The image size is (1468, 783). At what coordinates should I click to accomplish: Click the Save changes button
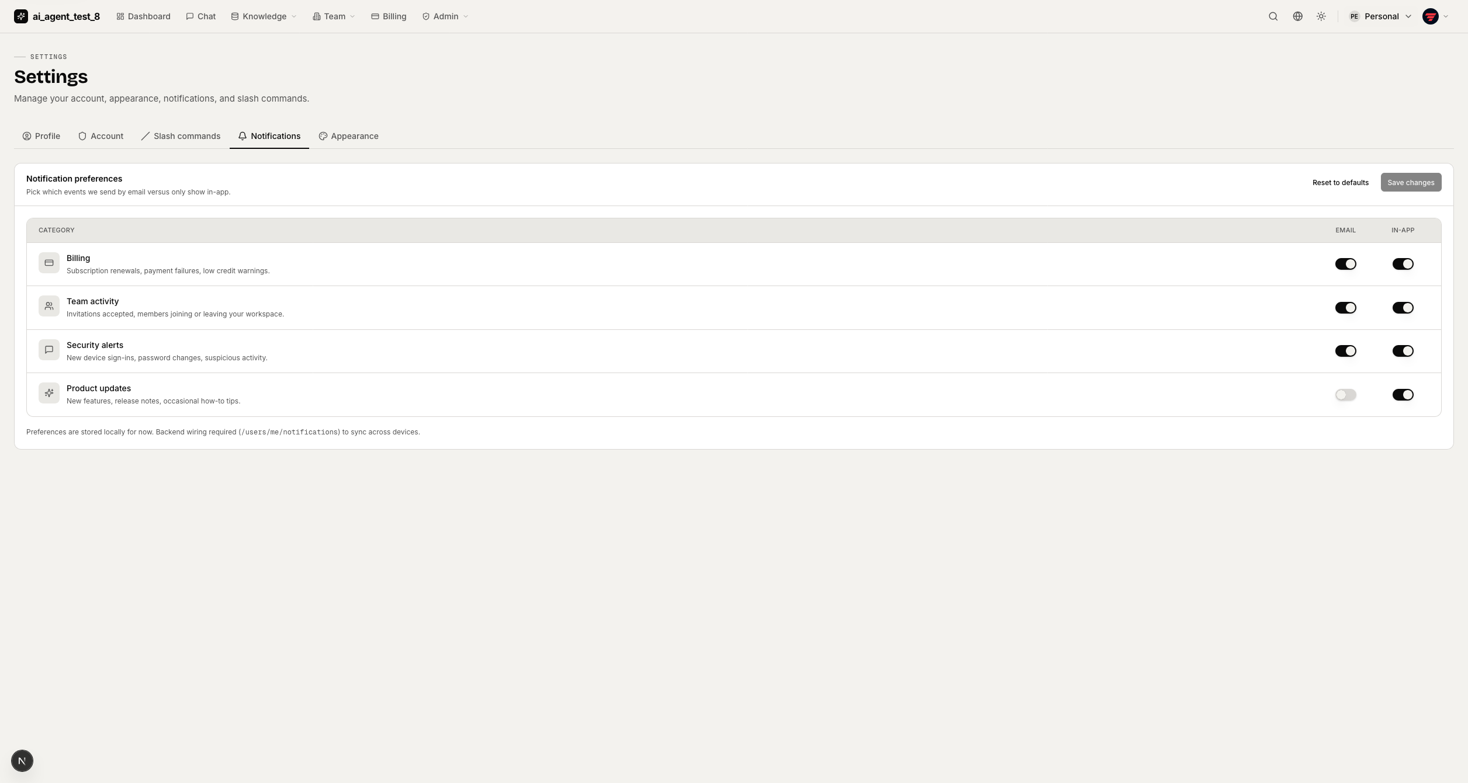1411,182
